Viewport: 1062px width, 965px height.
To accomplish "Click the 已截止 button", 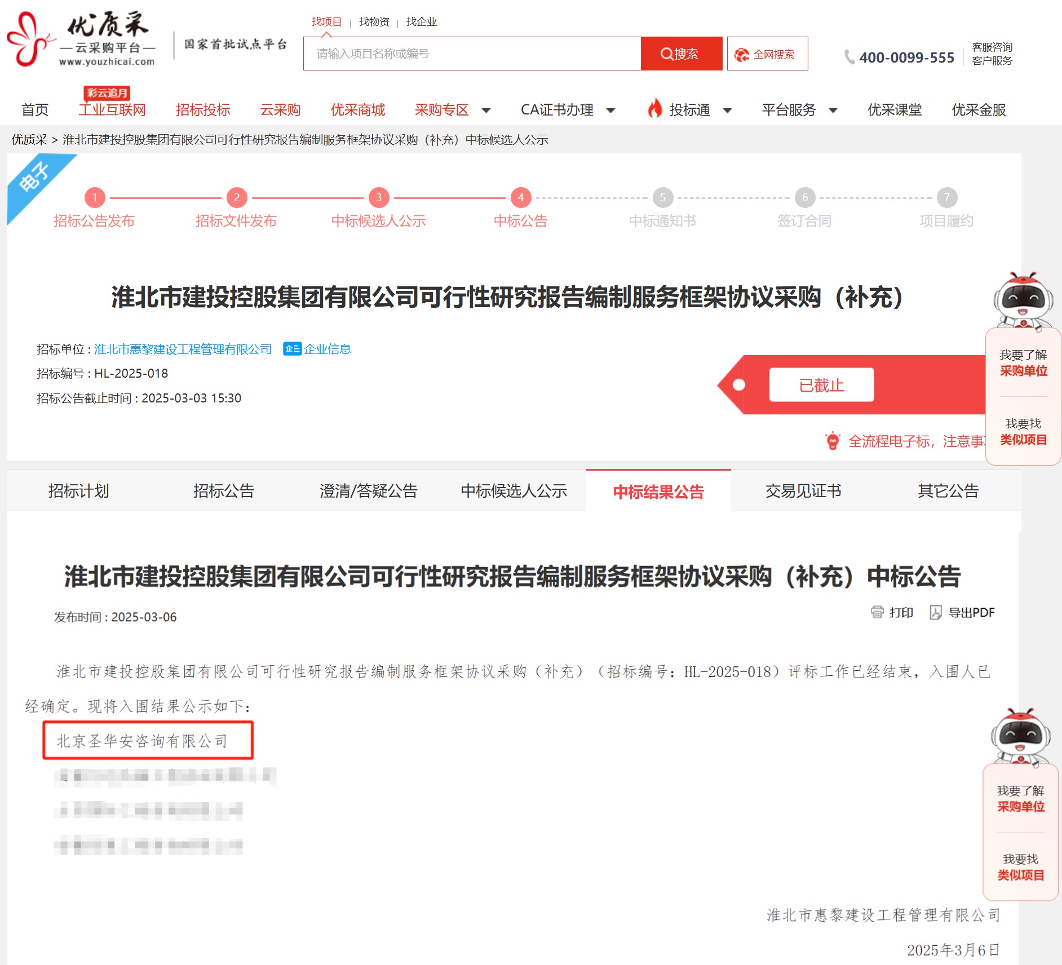I will point(821,385).
